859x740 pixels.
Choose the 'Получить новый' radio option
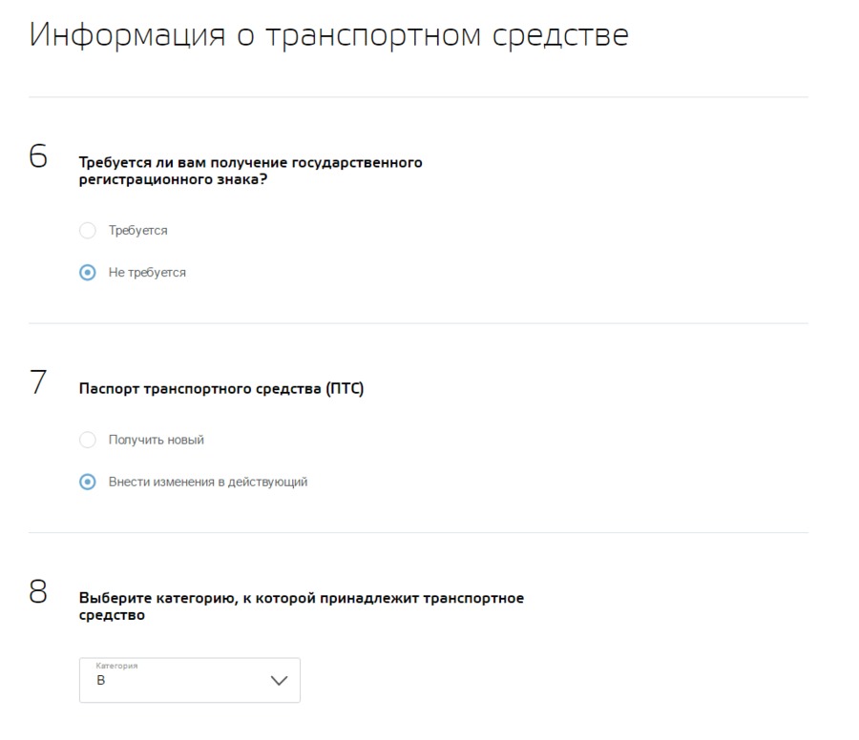[88, 441]
